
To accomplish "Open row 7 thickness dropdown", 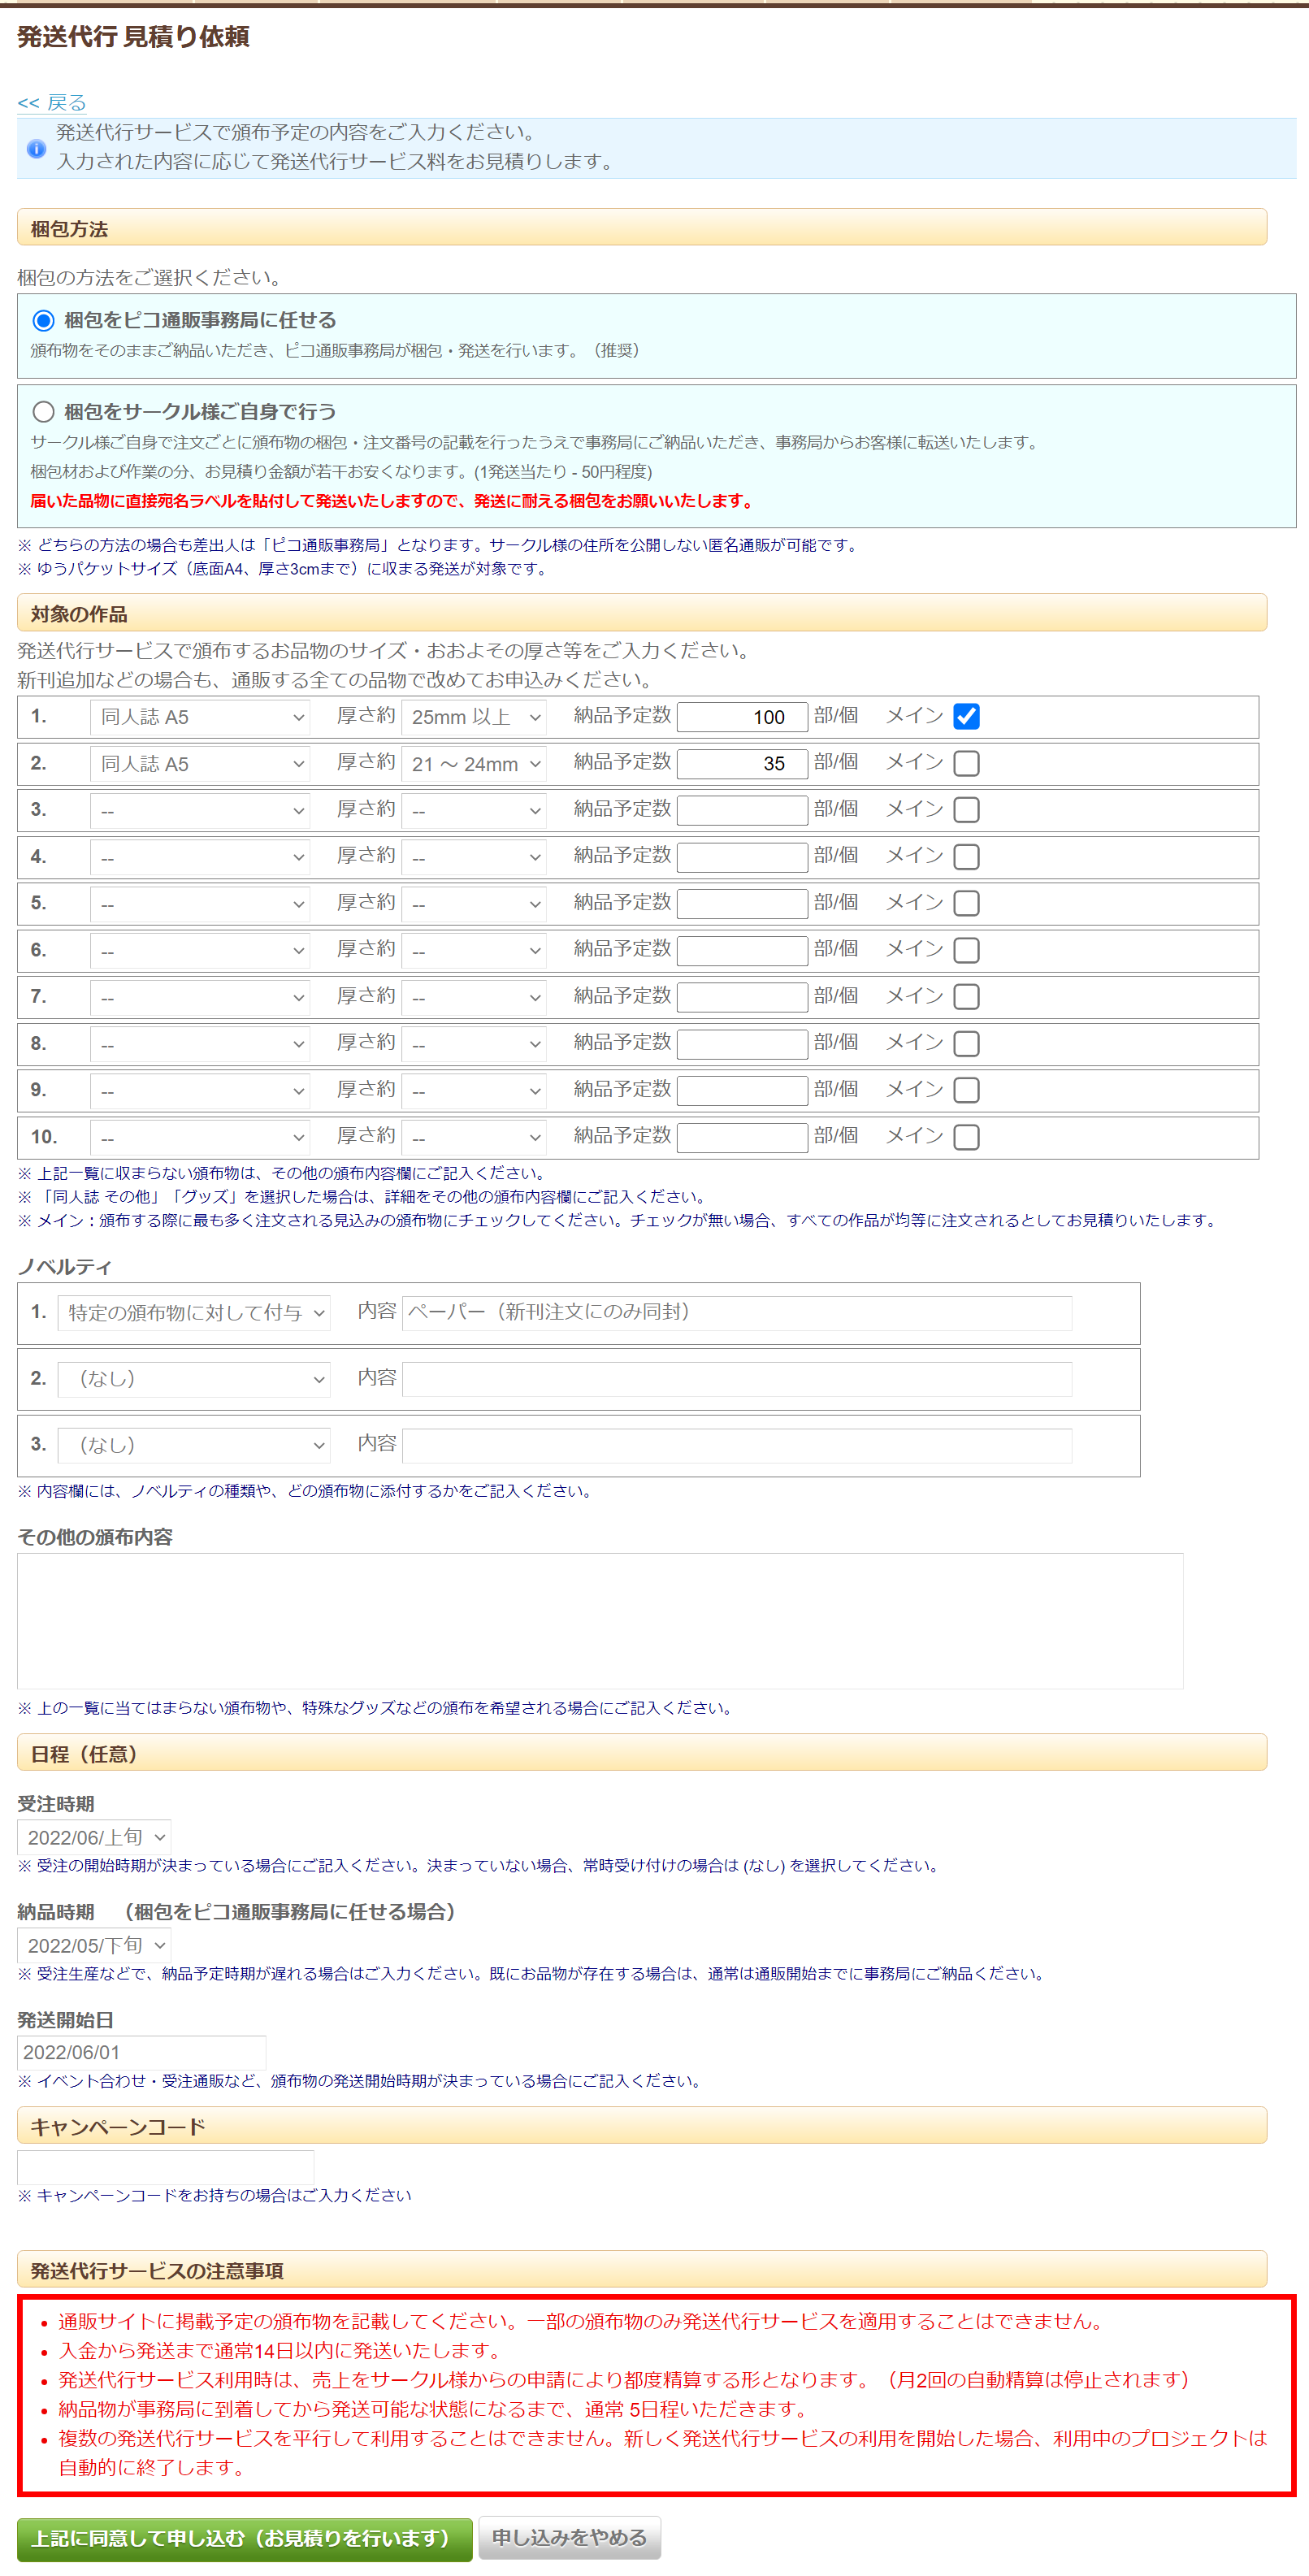I will 474,997.
